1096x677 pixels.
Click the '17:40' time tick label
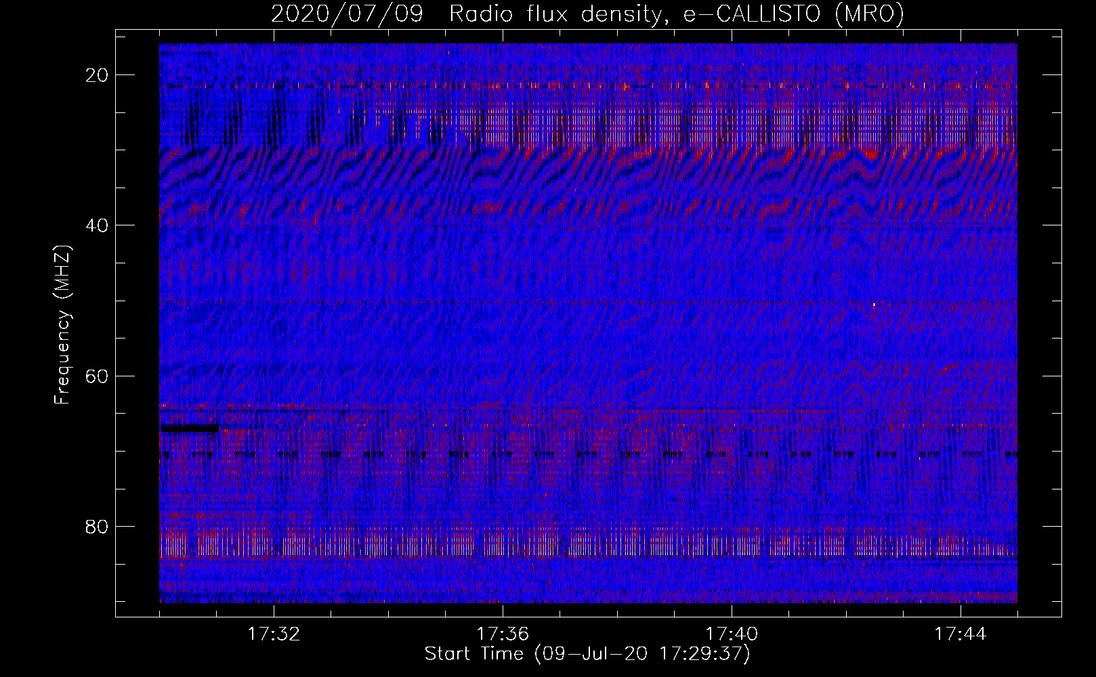(x=732, y=634)
